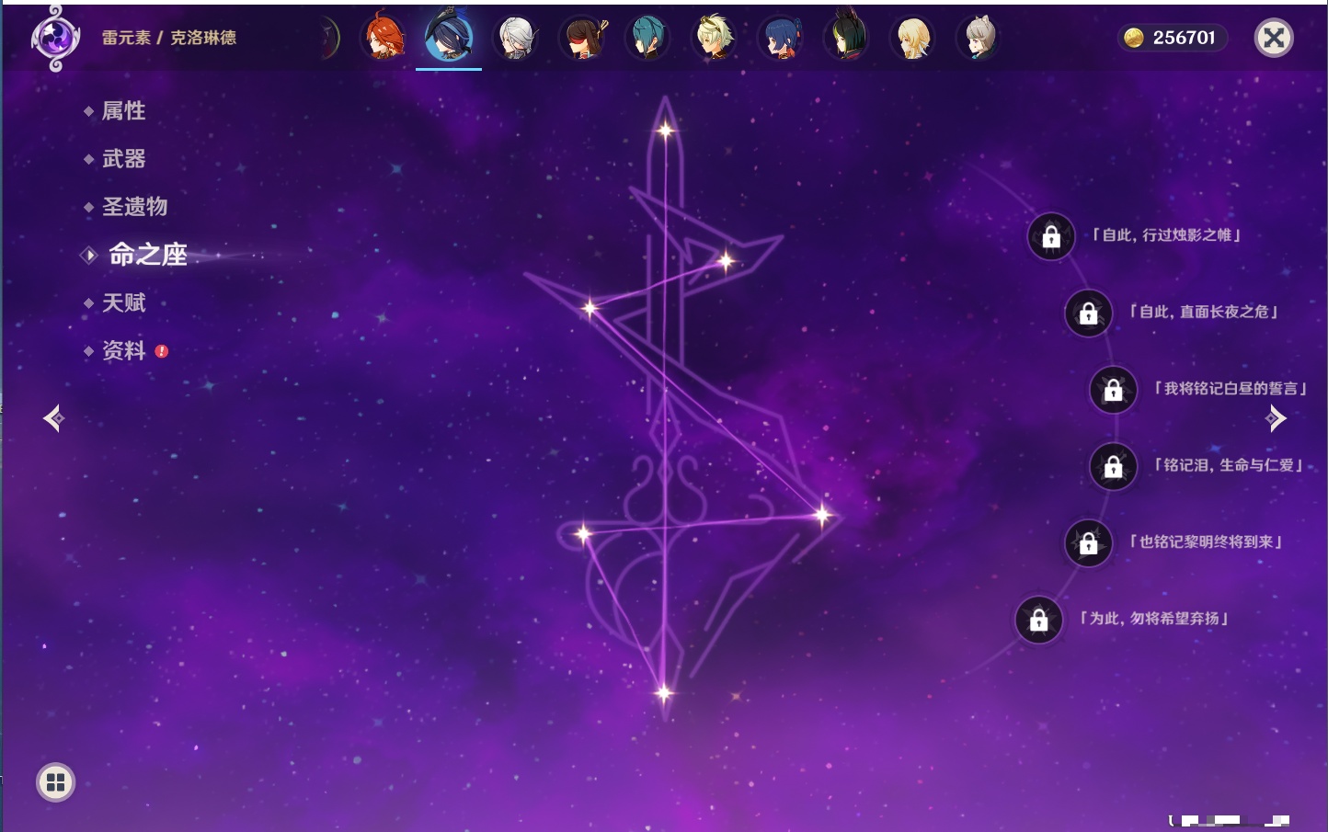Viewport: 1328px width, 832px height.
Task: Open locked constellation 「自此, 行过烛影之帷」
Action: pos(1051,237)
